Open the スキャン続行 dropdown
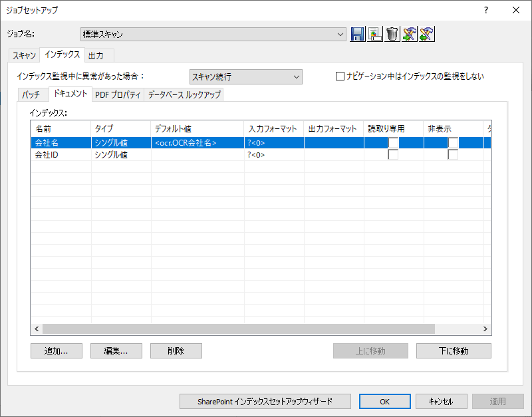This screenshot has width=532, height=417. (246, 76)
